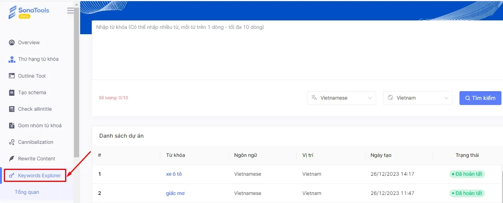Image resolution: width=503 pixels, height=203 pixels.
Task: Select the Tổng quan submenu item
Action: [27, 192]
